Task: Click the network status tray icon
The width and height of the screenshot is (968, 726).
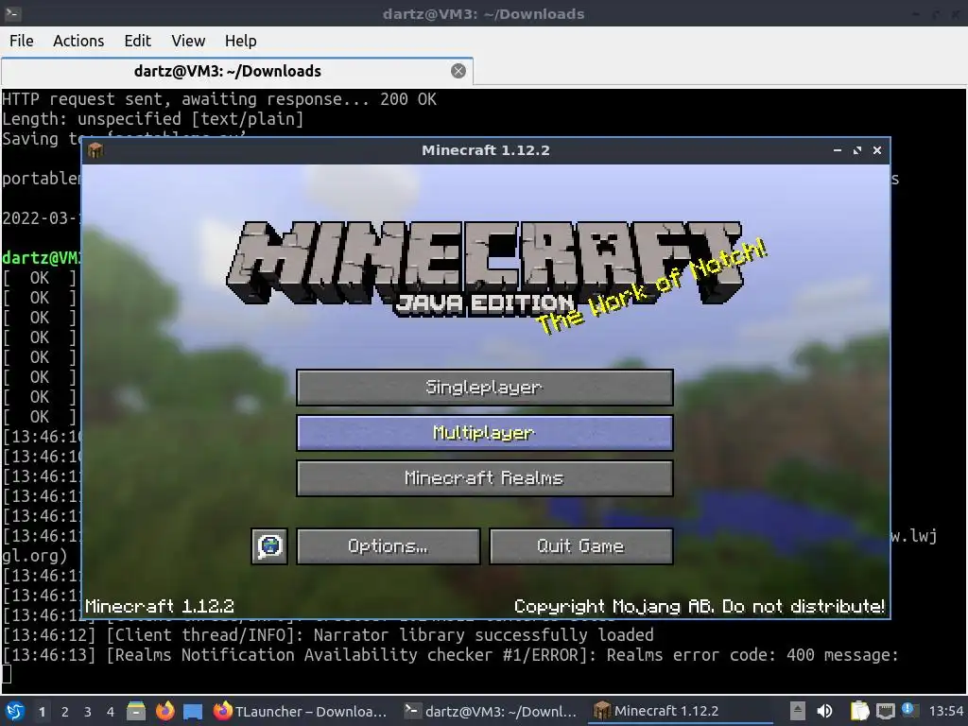Action: tap(885, 712)
